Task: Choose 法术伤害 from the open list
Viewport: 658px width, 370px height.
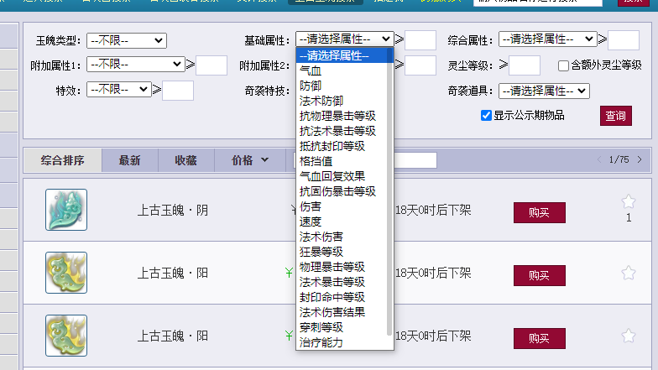Action: [x=321, y=237]
